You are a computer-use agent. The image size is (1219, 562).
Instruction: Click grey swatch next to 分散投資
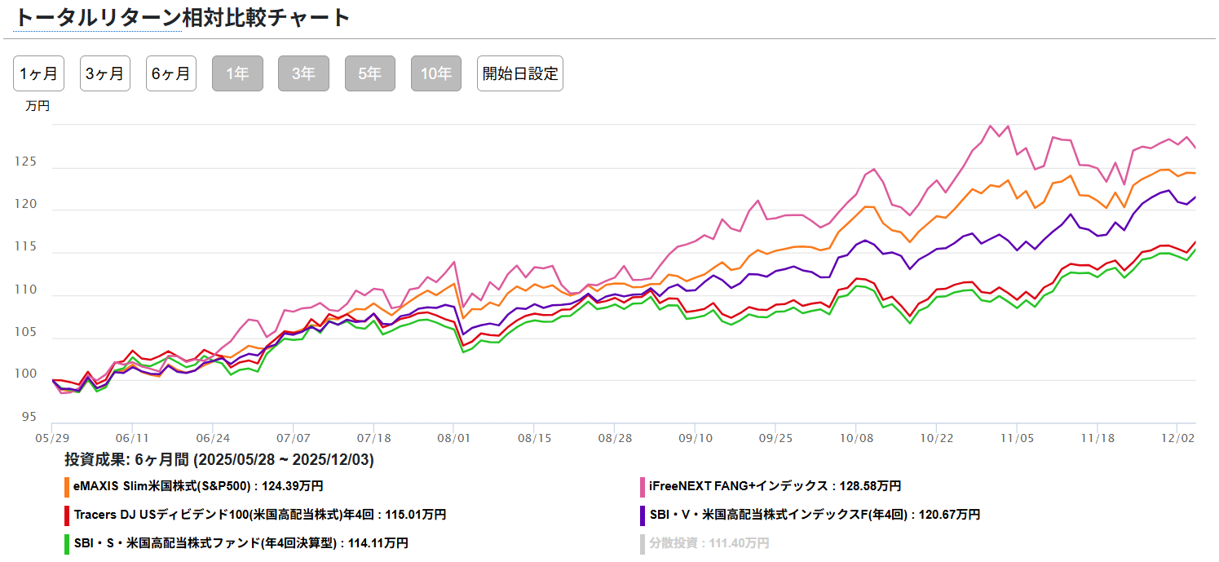pyautogui.click(x=643, y=543)
